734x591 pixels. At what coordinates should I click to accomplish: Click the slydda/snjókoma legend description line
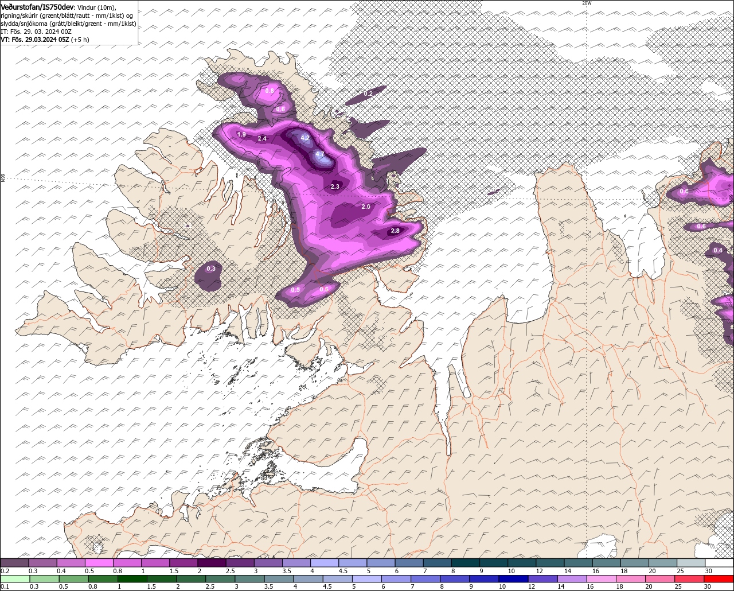click(x=68, y=24)
